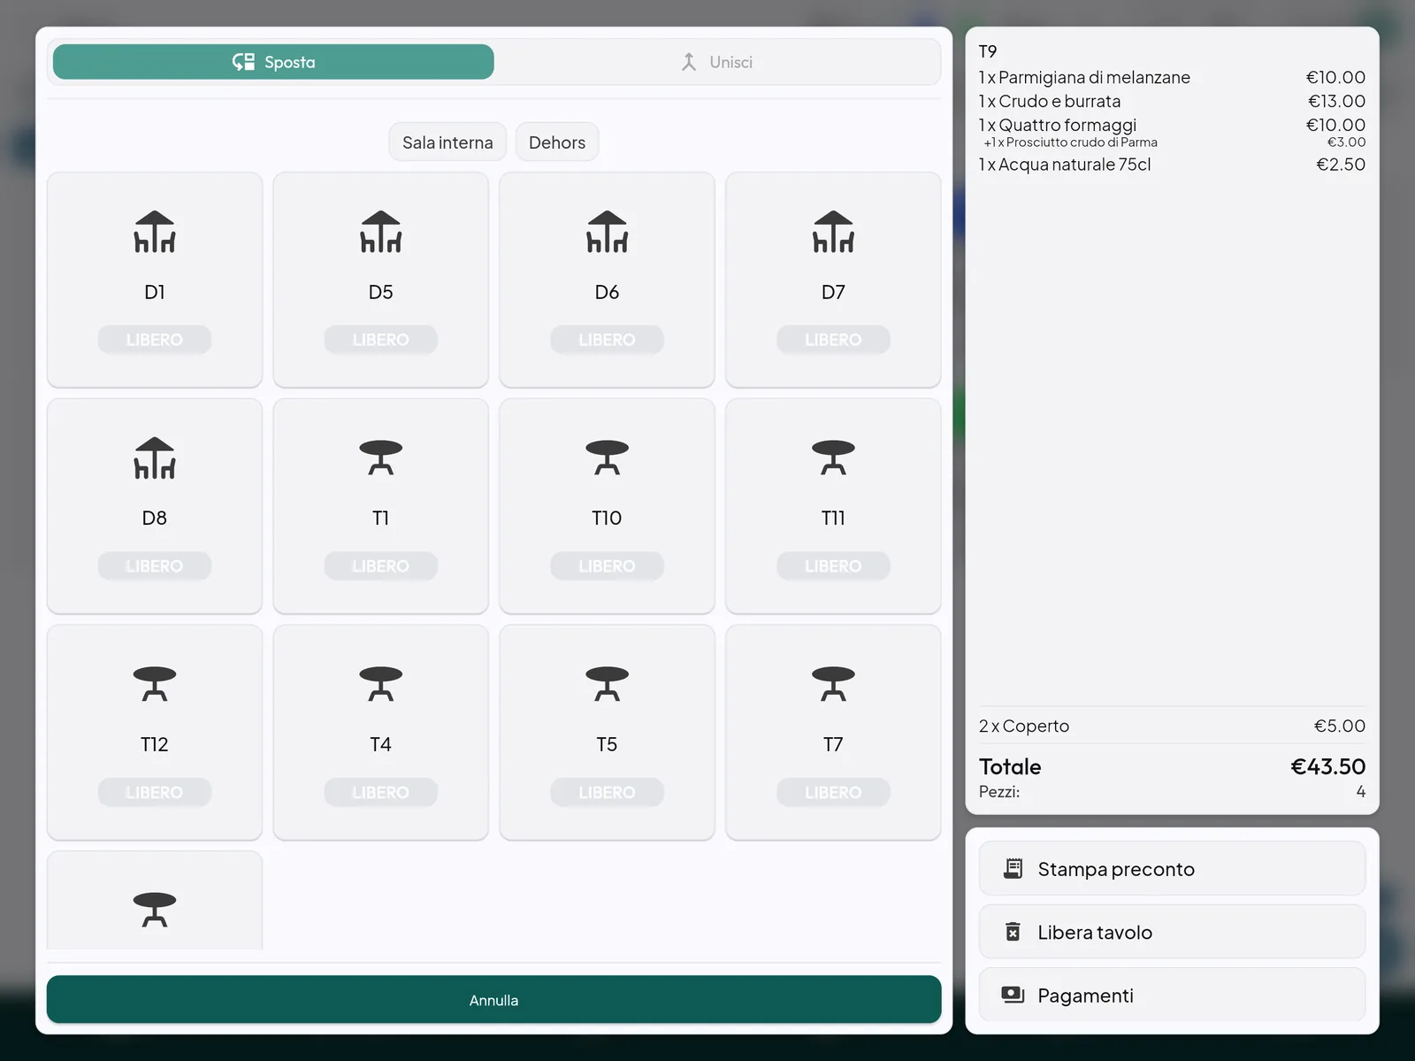
Task: Filter tables by Dehors
Action: (557, 142)
